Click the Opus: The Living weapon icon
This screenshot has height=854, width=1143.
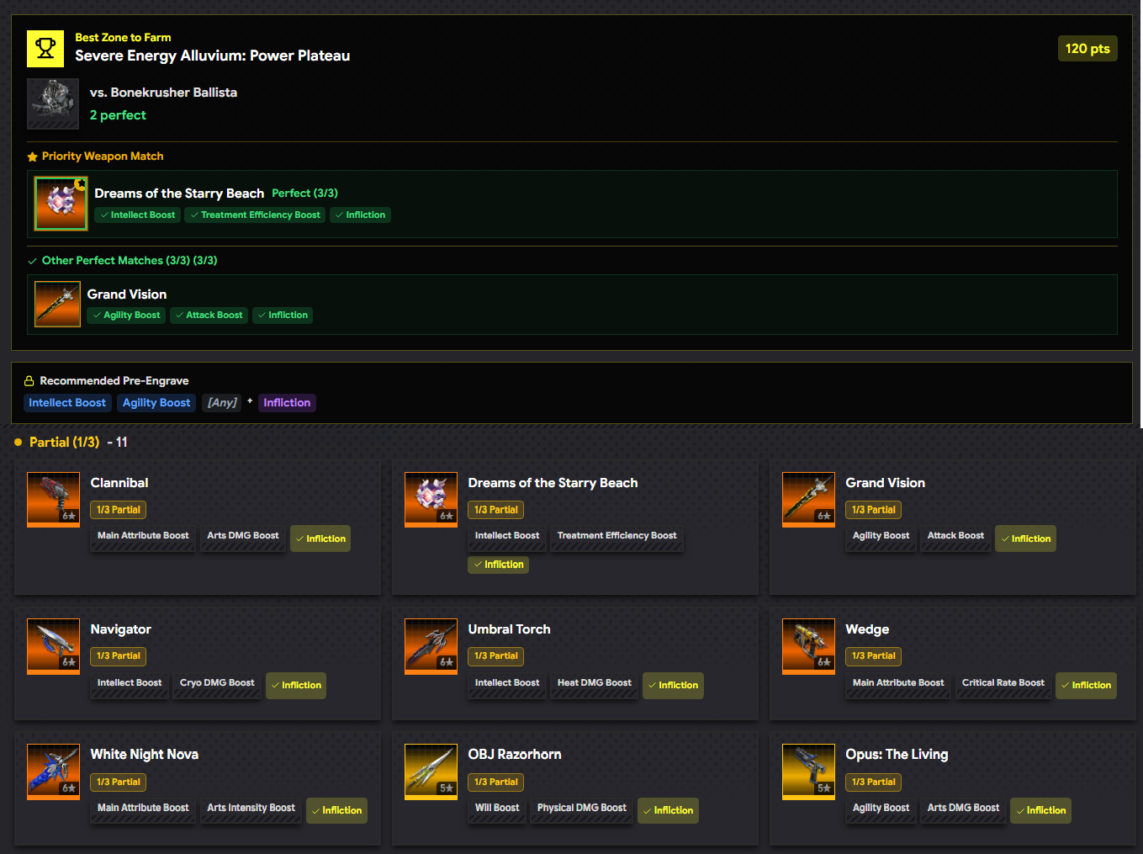pyautogui.click(x=808, y=772)
